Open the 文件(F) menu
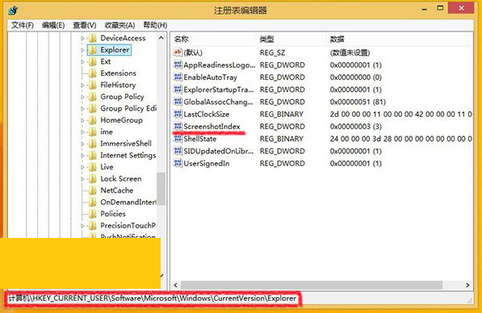 click(23, 25)
